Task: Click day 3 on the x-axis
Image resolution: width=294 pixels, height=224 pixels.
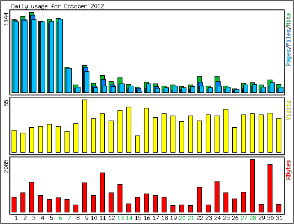Action: (34, 218)
